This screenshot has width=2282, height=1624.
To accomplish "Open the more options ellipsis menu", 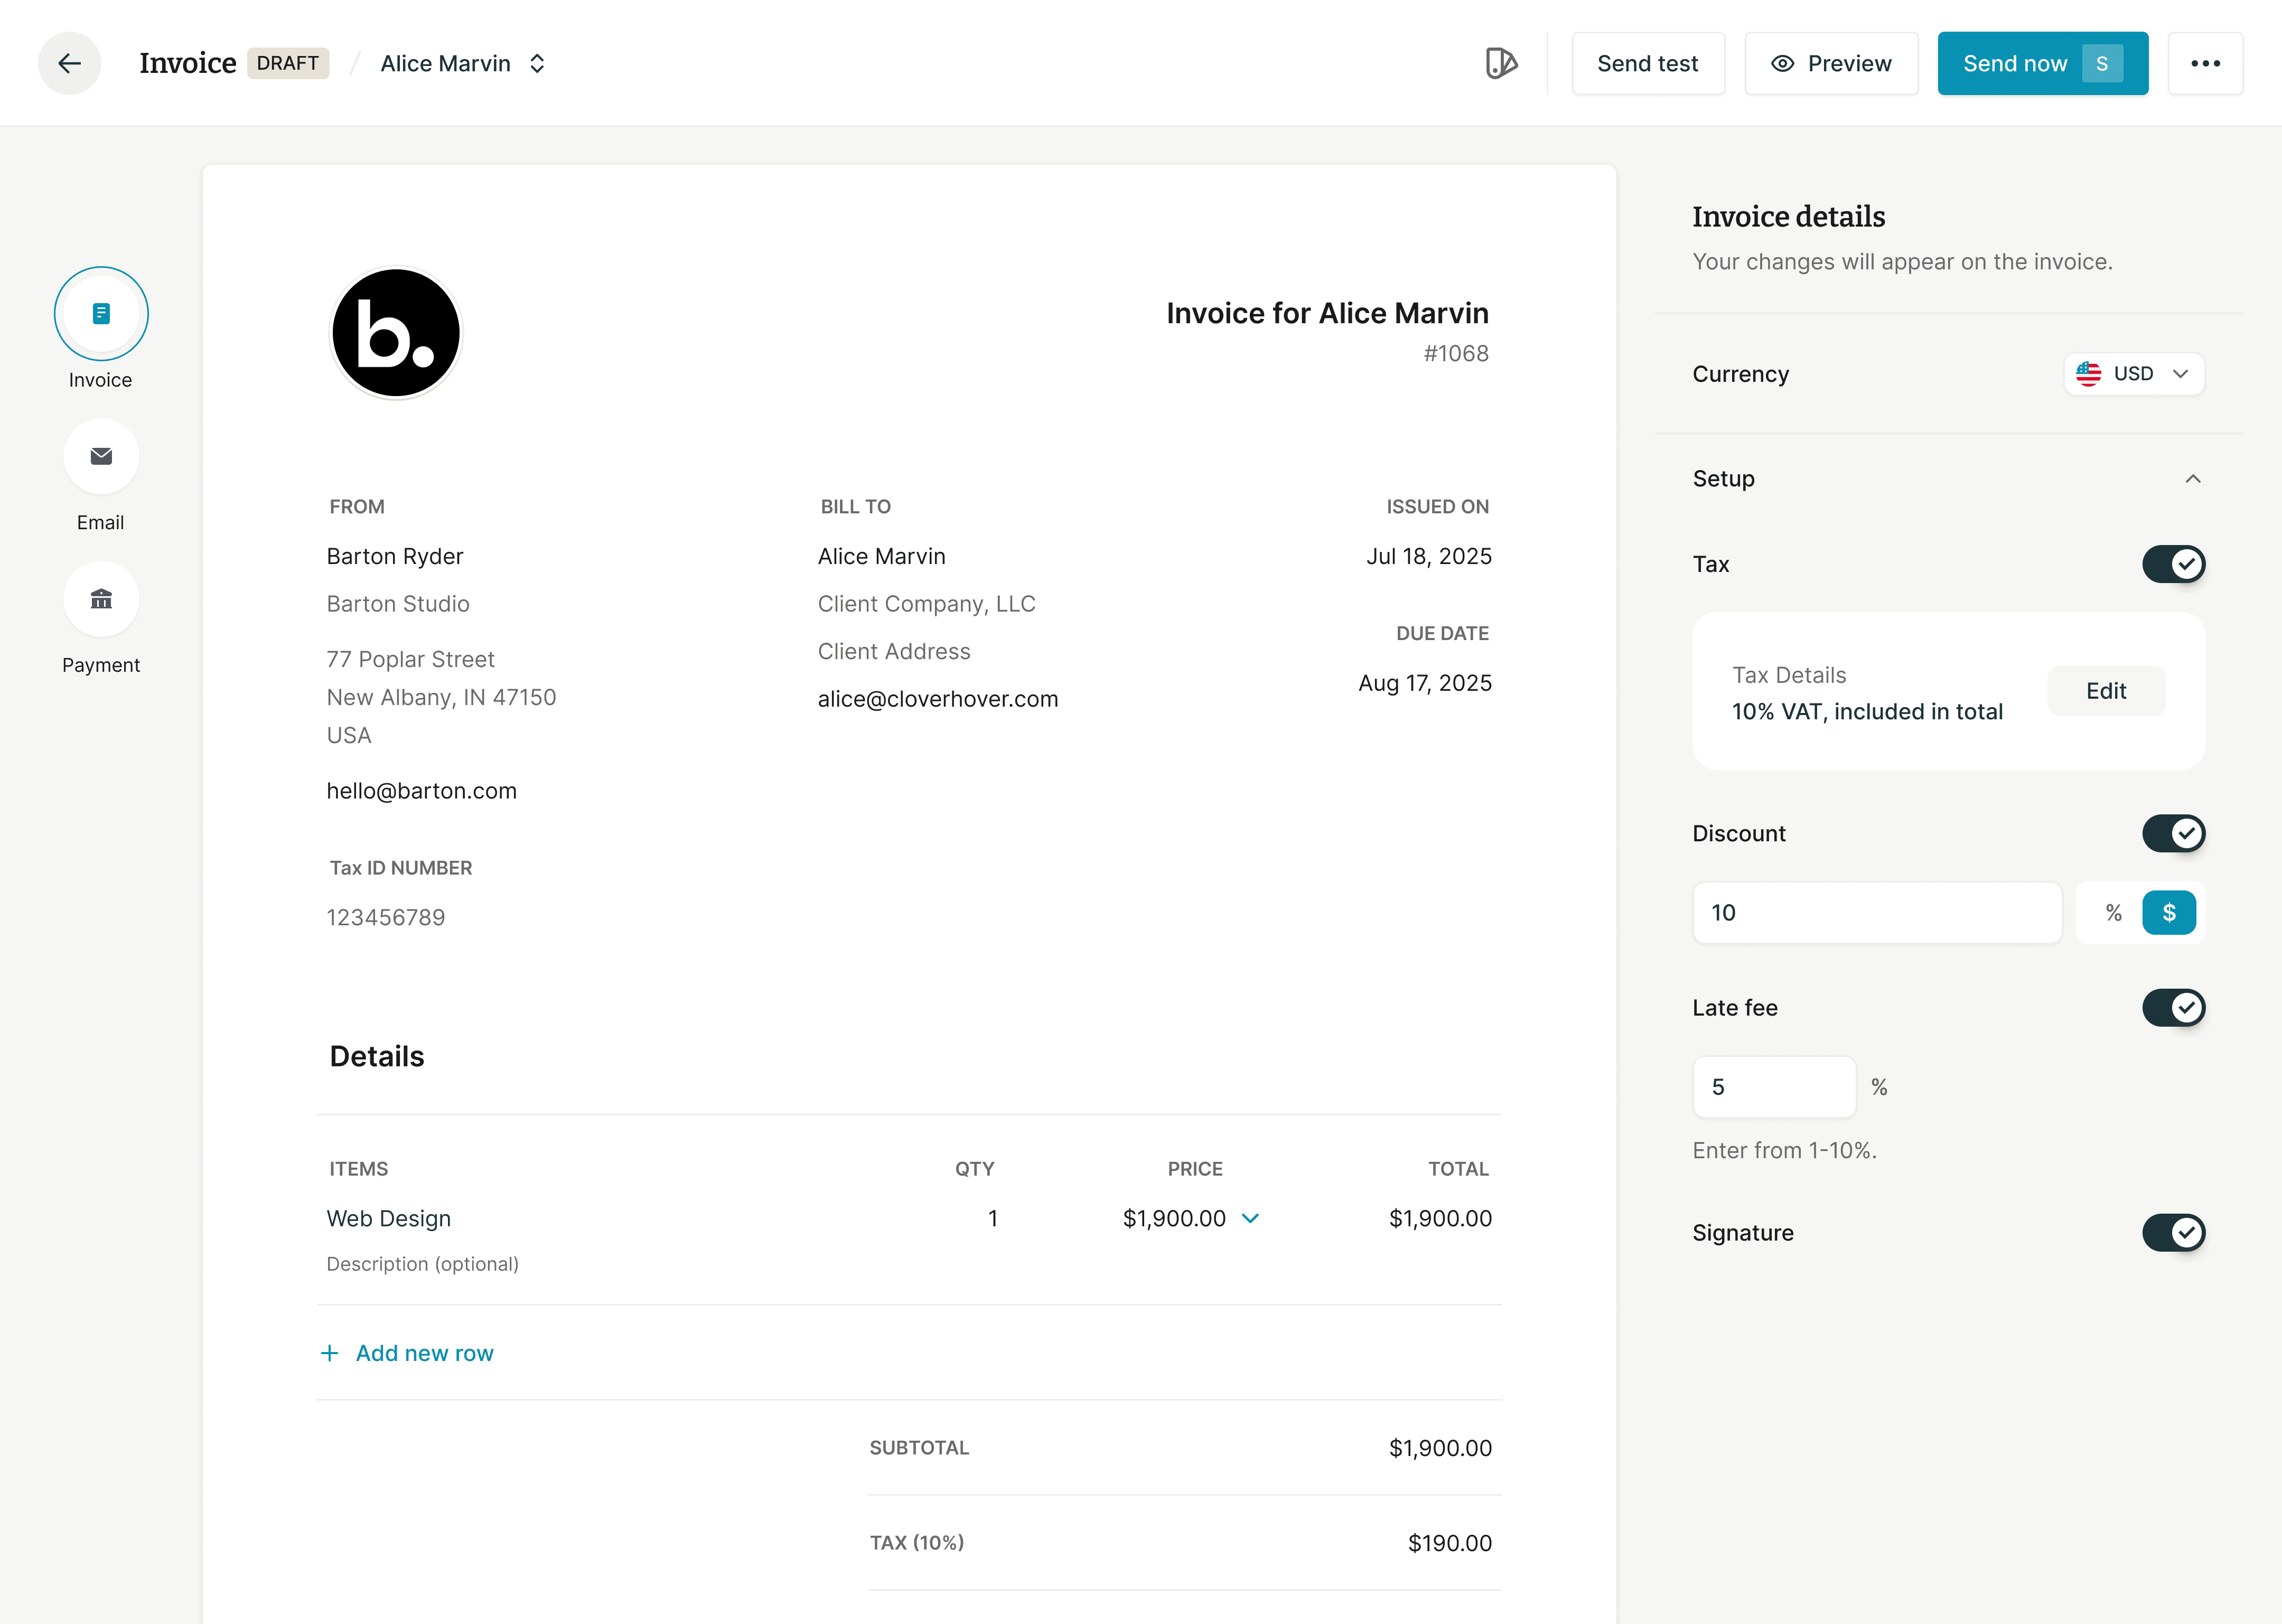I will tap(2205, 63).
